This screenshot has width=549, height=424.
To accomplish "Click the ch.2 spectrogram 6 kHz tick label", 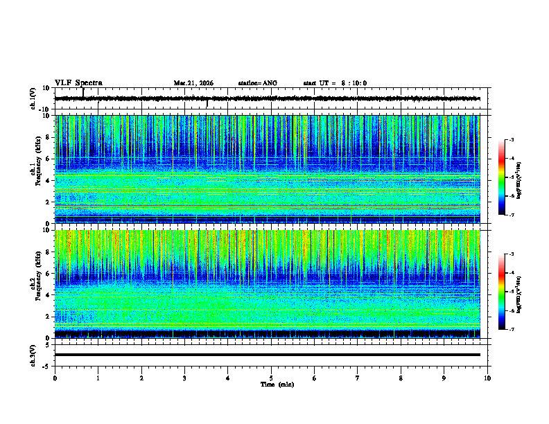I will (48, 274).
